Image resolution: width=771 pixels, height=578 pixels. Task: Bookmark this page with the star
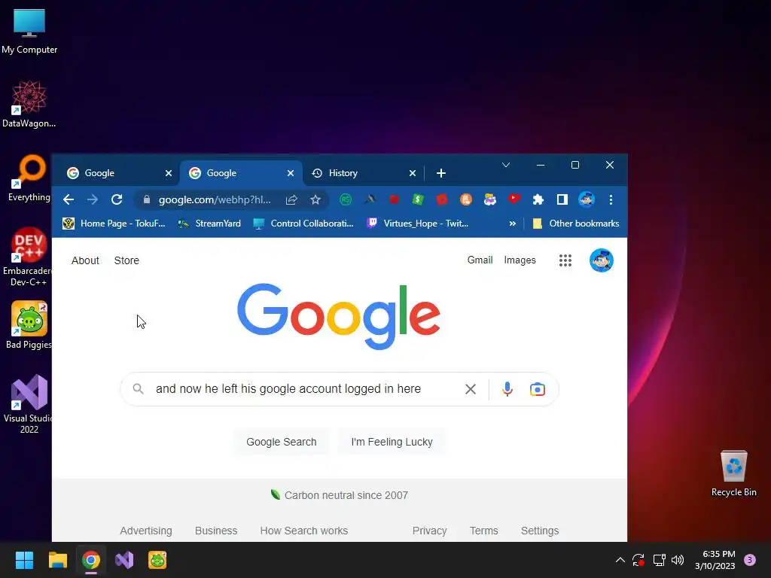pos(315,199)
